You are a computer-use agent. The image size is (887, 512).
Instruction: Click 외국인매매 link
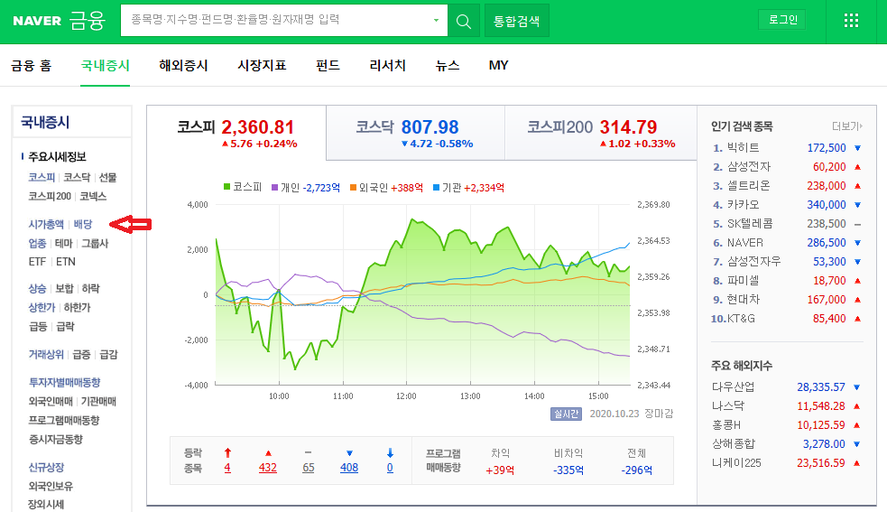click(x=51, y=402)
